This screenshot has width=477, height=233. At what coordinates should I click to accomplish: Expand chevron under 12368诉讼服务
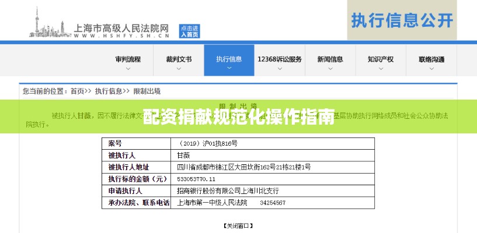click(x=280, y=69)
